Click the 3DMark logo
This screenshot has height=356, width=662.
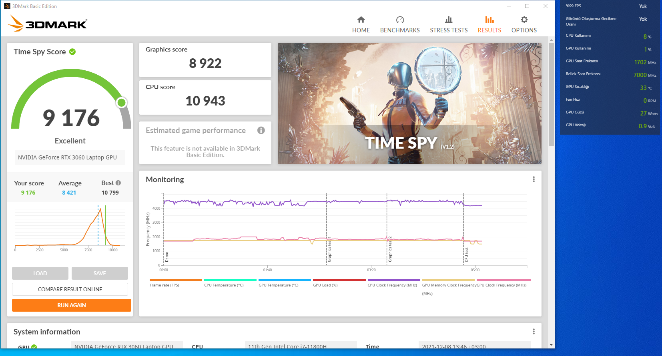pyautogui.click(x=48, y=23)
